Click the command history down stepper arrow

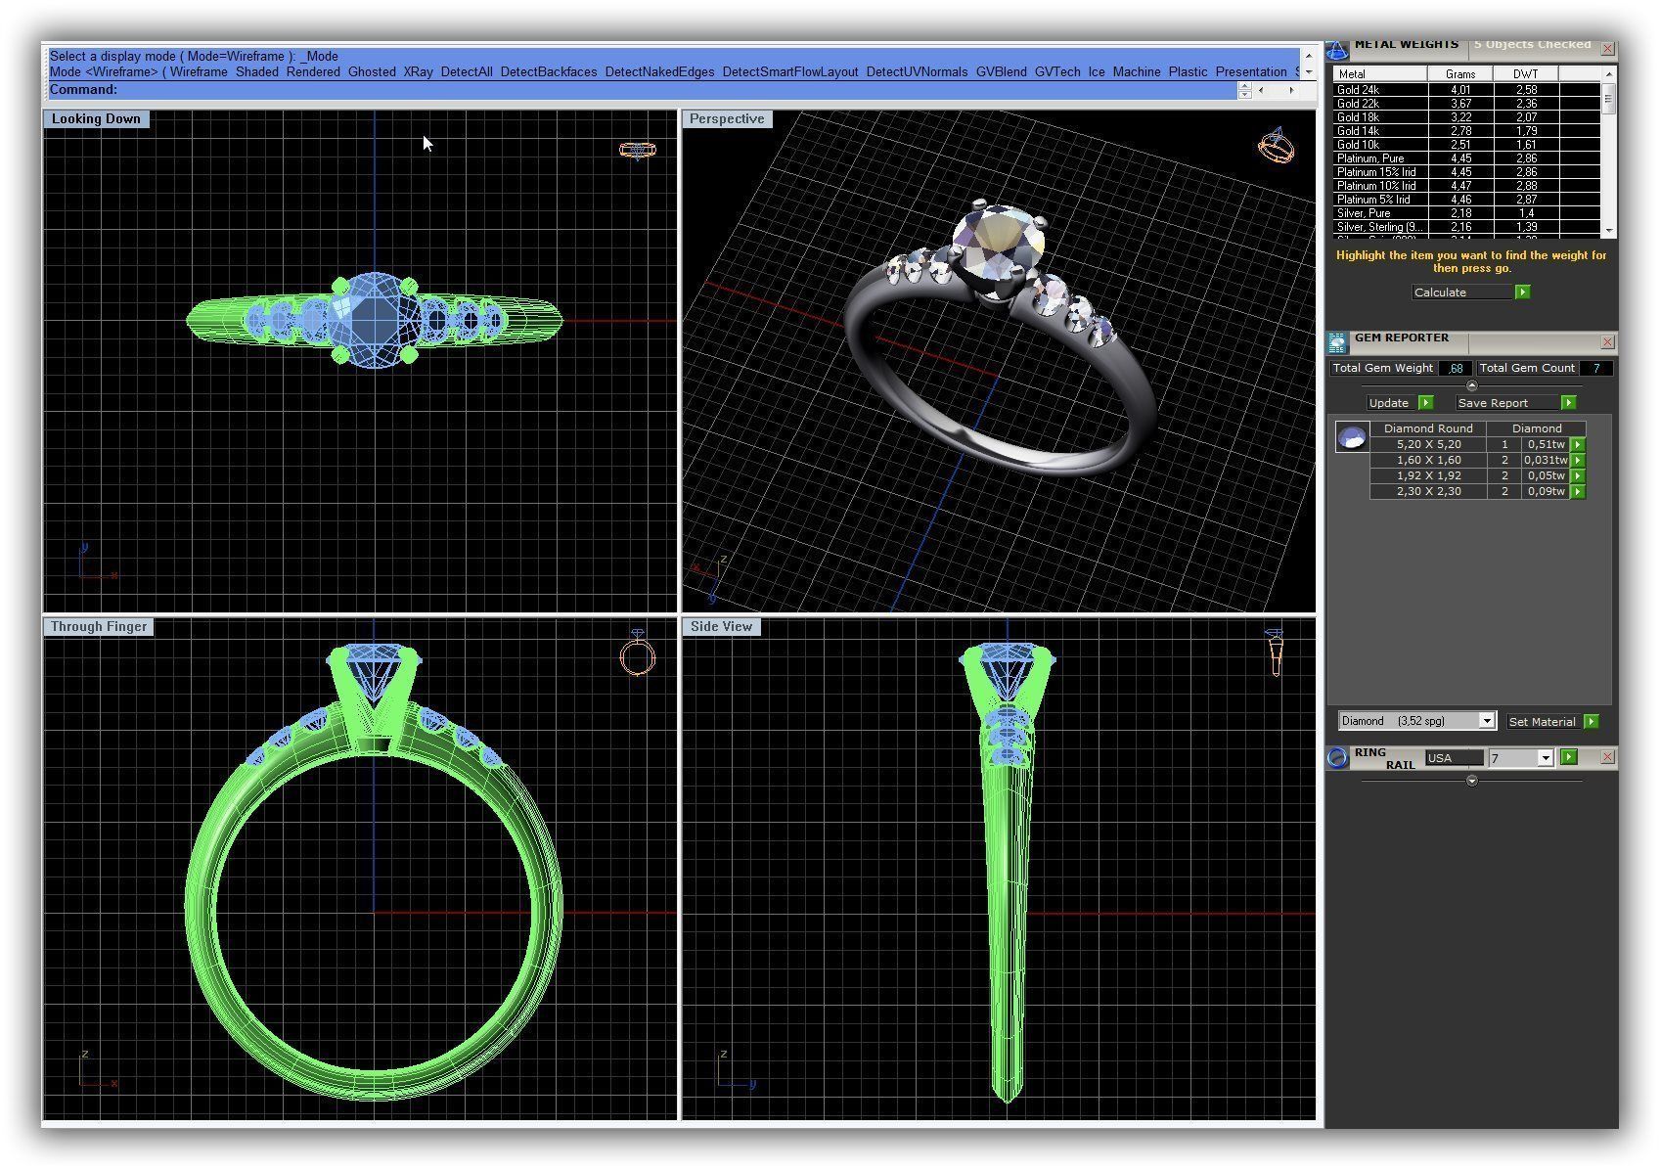click(1244, 94)
